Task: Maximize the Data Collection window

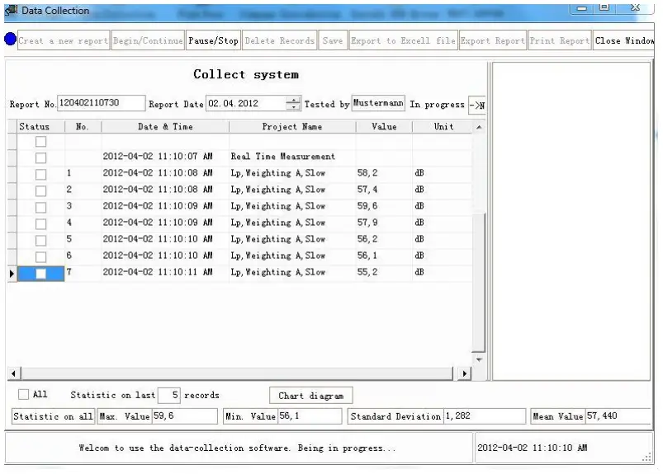Action: [x=604, y=7]
